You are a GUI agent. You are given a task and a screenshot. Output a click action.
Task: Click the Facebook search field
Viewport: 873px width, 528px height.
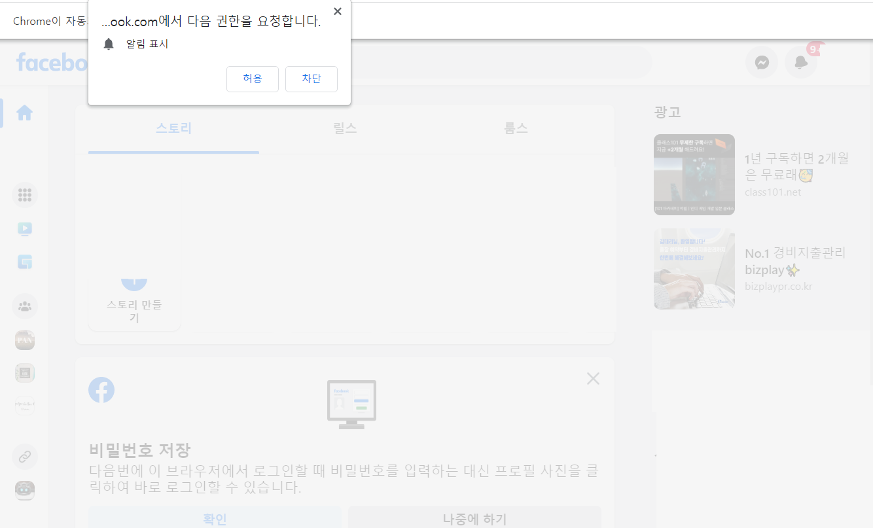coord(501,62)
